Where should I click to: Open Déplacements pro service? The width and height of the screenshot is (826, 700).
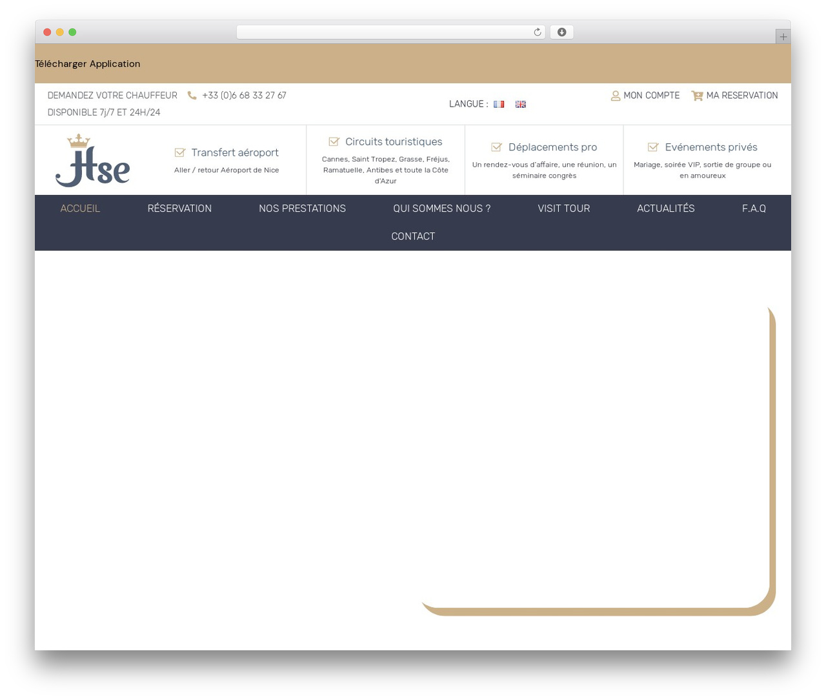pos(552,147)
